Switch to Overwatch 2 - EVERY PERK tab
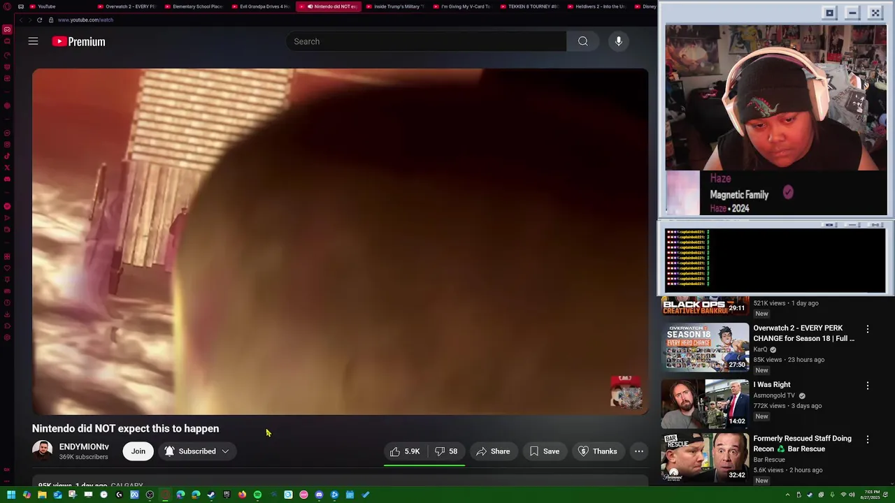 point(127,6)
